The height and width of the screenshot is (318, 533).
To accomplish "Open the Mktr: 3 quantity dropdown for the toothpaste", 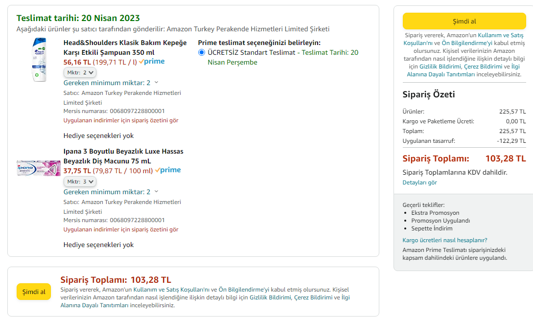I will coord(80,182).
